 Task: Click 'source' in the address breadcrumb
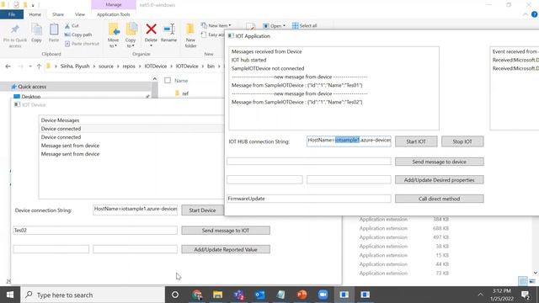tap(106, 66)
